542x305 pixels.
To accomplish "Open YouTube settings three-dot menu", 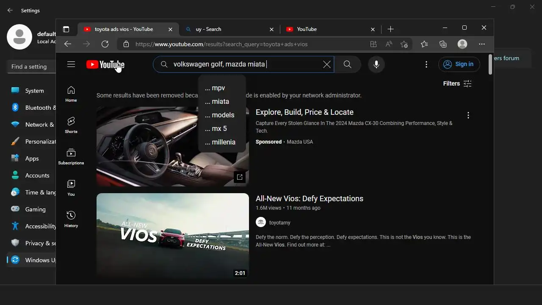I will click(426, 64).
